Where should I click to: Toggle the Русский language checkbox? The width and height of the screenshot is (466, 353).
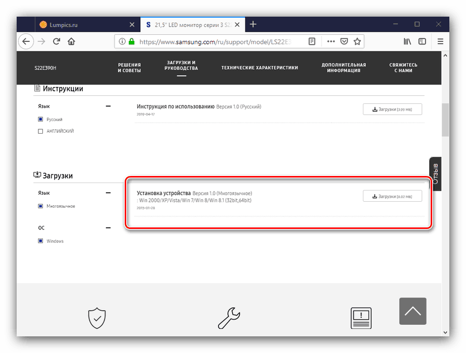tap(40, 120)
